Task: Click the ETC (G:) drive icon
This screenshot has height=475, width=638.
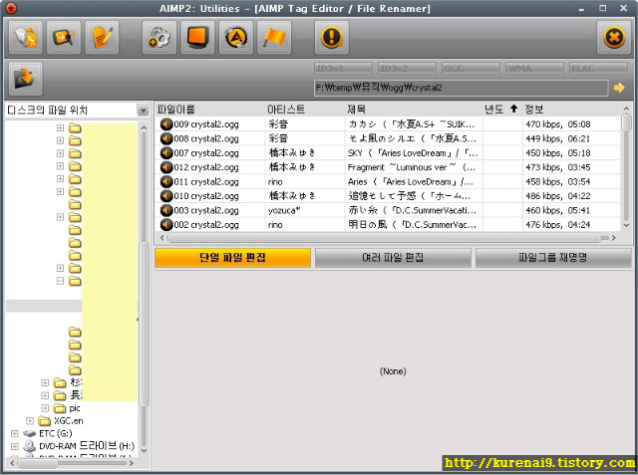Action: tap(29, 433)
